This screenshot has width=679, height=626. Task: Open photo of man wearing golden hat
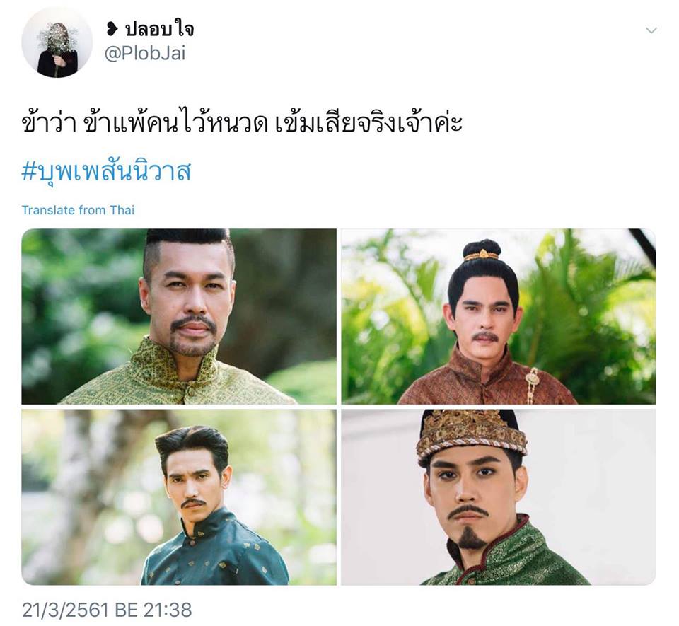[499, 497]
